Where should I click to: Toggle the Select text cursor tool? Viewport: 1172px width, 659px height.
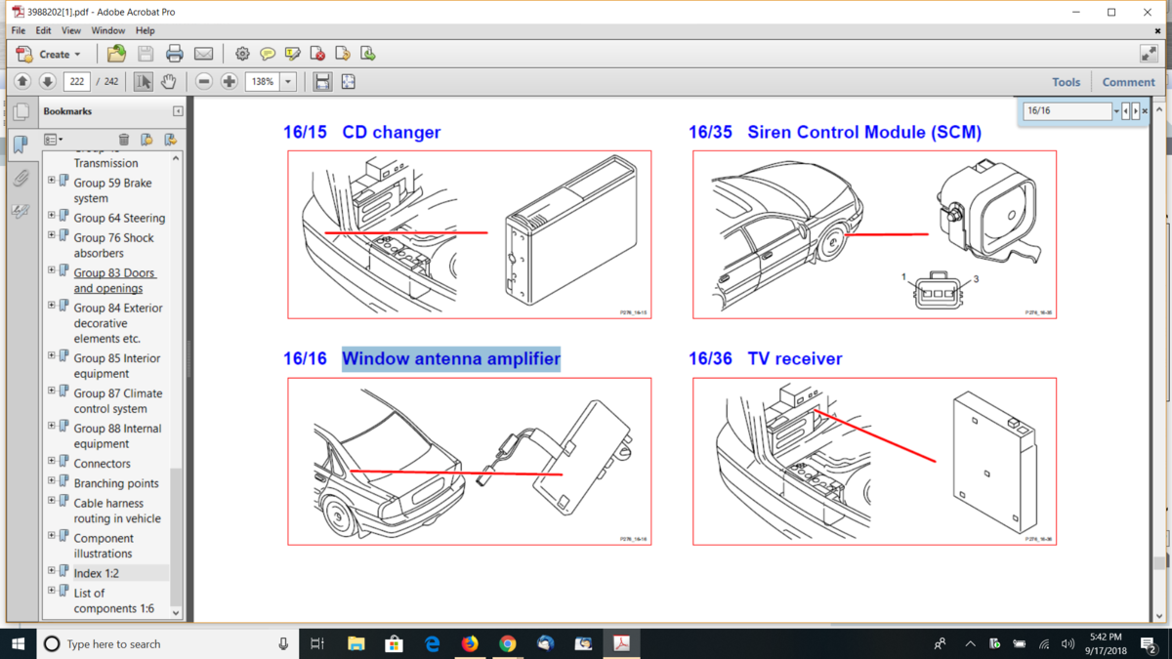144,82
